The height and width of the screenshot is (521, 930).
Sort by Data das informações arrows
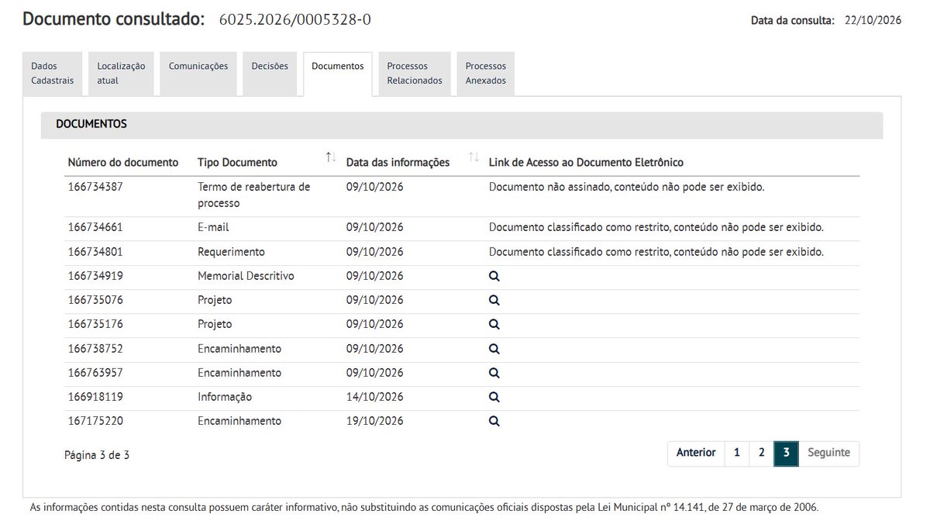click(474, 158)
